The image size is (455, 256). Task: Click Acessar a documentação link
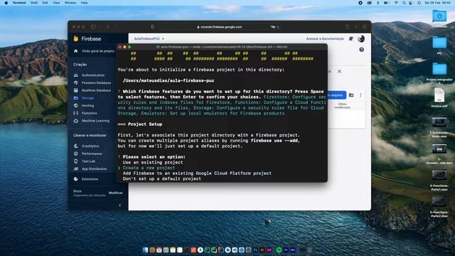[x=325, y=38]
